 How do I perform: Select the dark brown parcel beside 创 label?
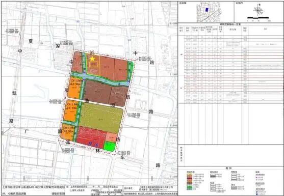click(x=118, y=96)
